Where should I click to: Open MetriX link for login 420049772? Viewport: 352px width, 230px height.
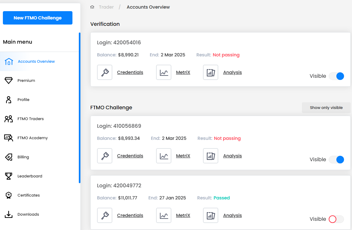183,215
